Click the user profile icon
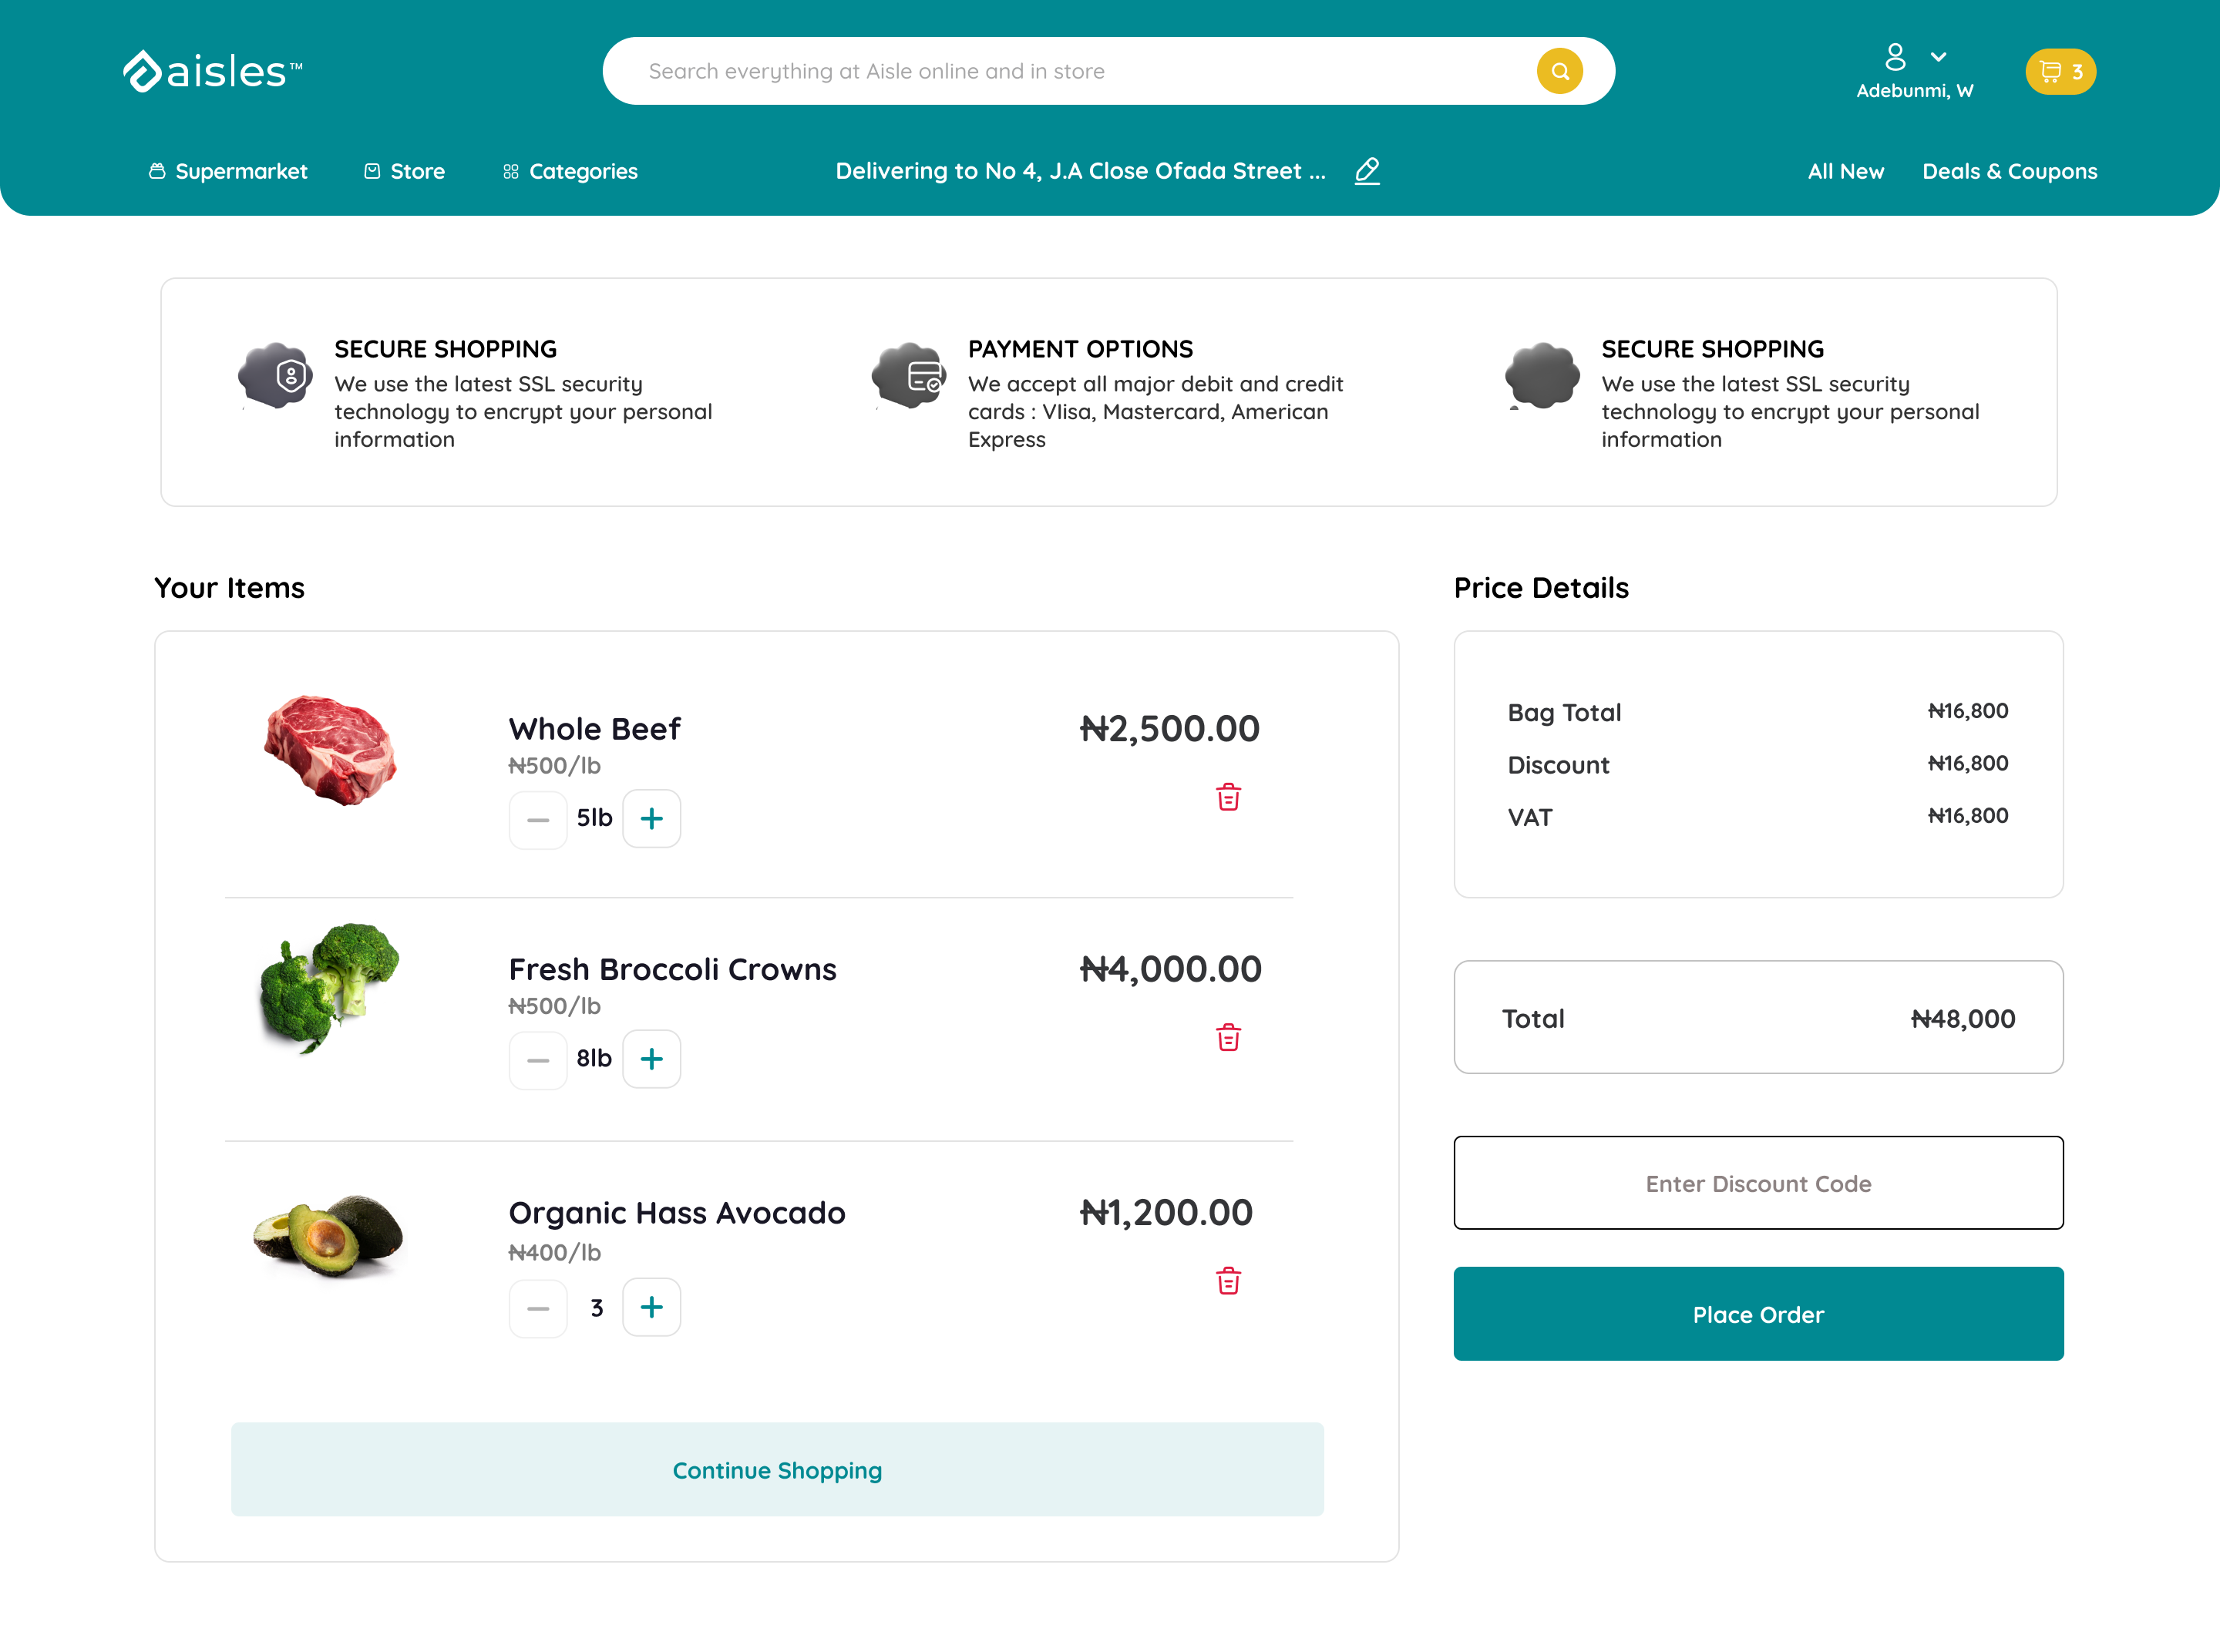Viewport: 2220px width, 1652px height. pos(1894,56)
